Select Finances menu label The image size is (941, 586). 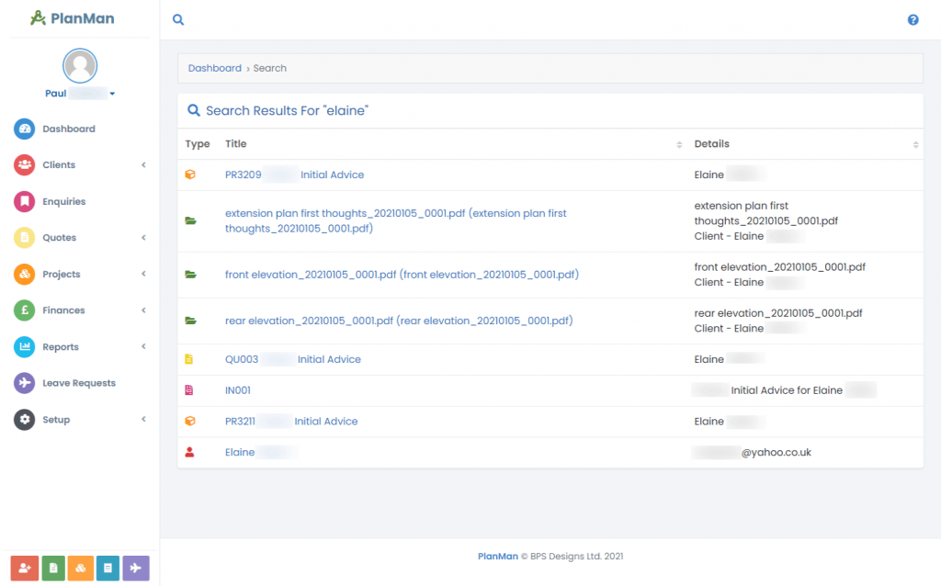[63, 310]
